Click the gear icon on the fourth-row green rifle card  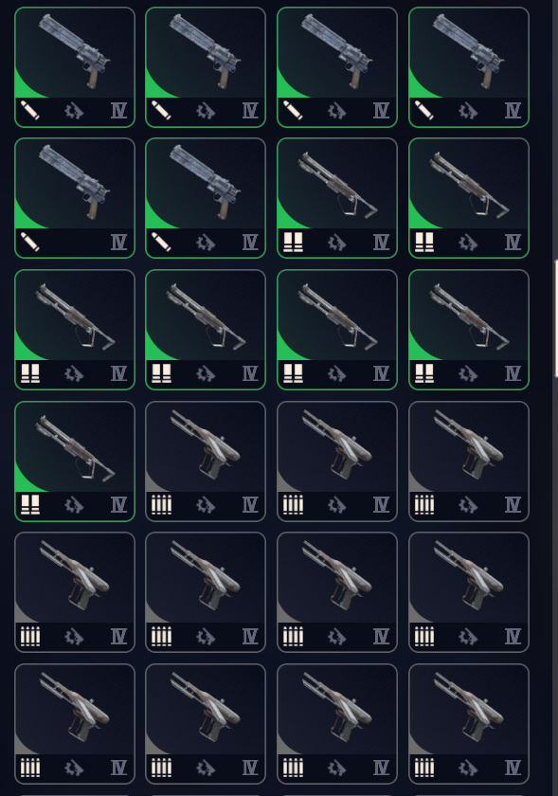74,504
